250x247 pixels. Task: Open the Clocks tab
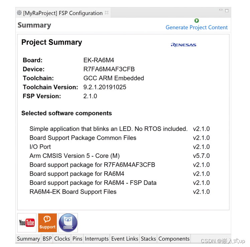pyautogui.click(x=62, y=239)
